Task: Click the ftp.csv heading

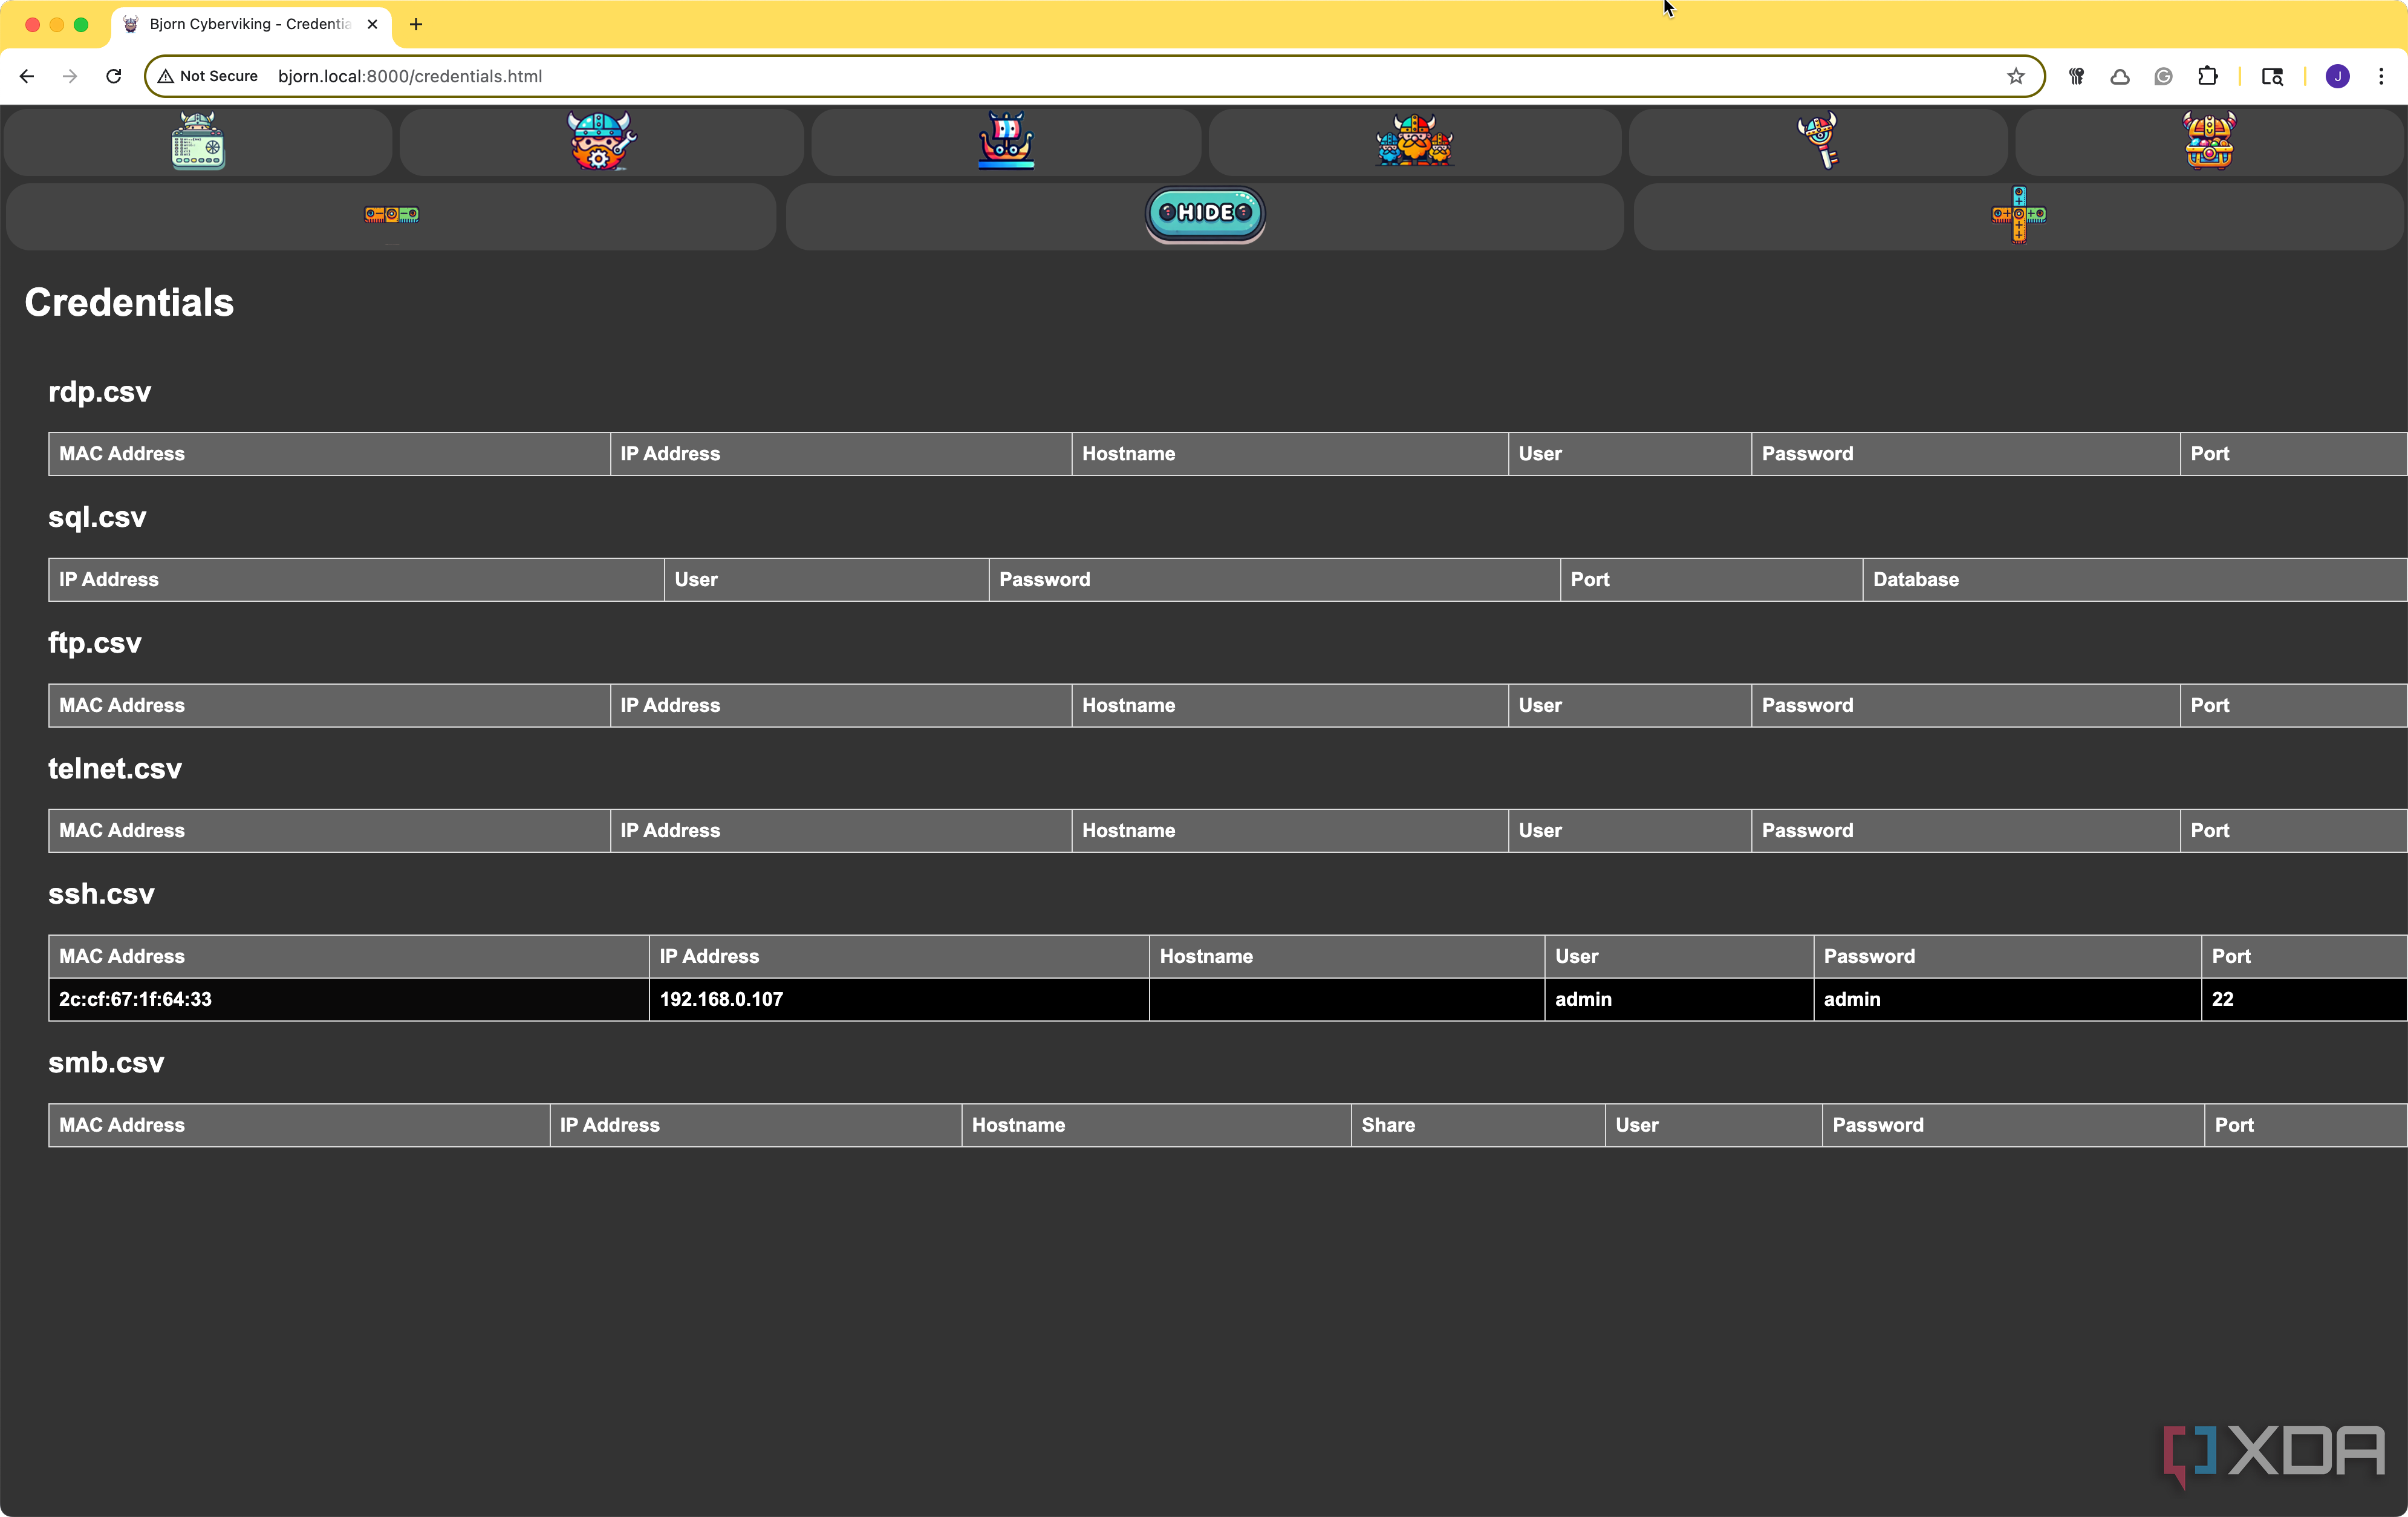Action: click(x=95, y=643)
